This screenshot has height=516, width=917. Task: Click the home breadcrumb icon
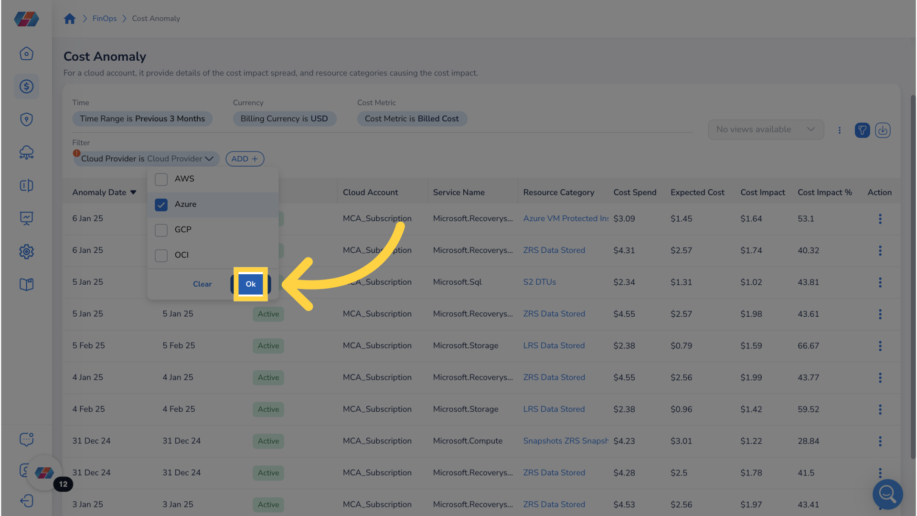point(70,19)
